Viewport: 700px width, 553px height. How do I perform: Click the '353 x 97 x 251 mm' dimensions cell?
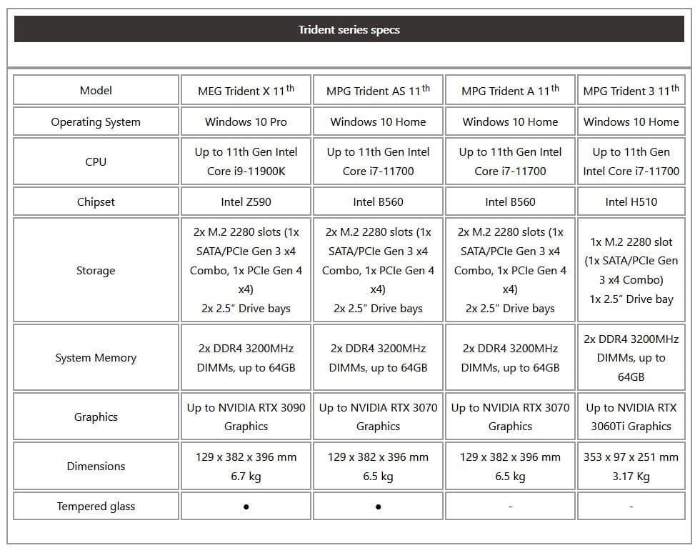coord(631,466)
